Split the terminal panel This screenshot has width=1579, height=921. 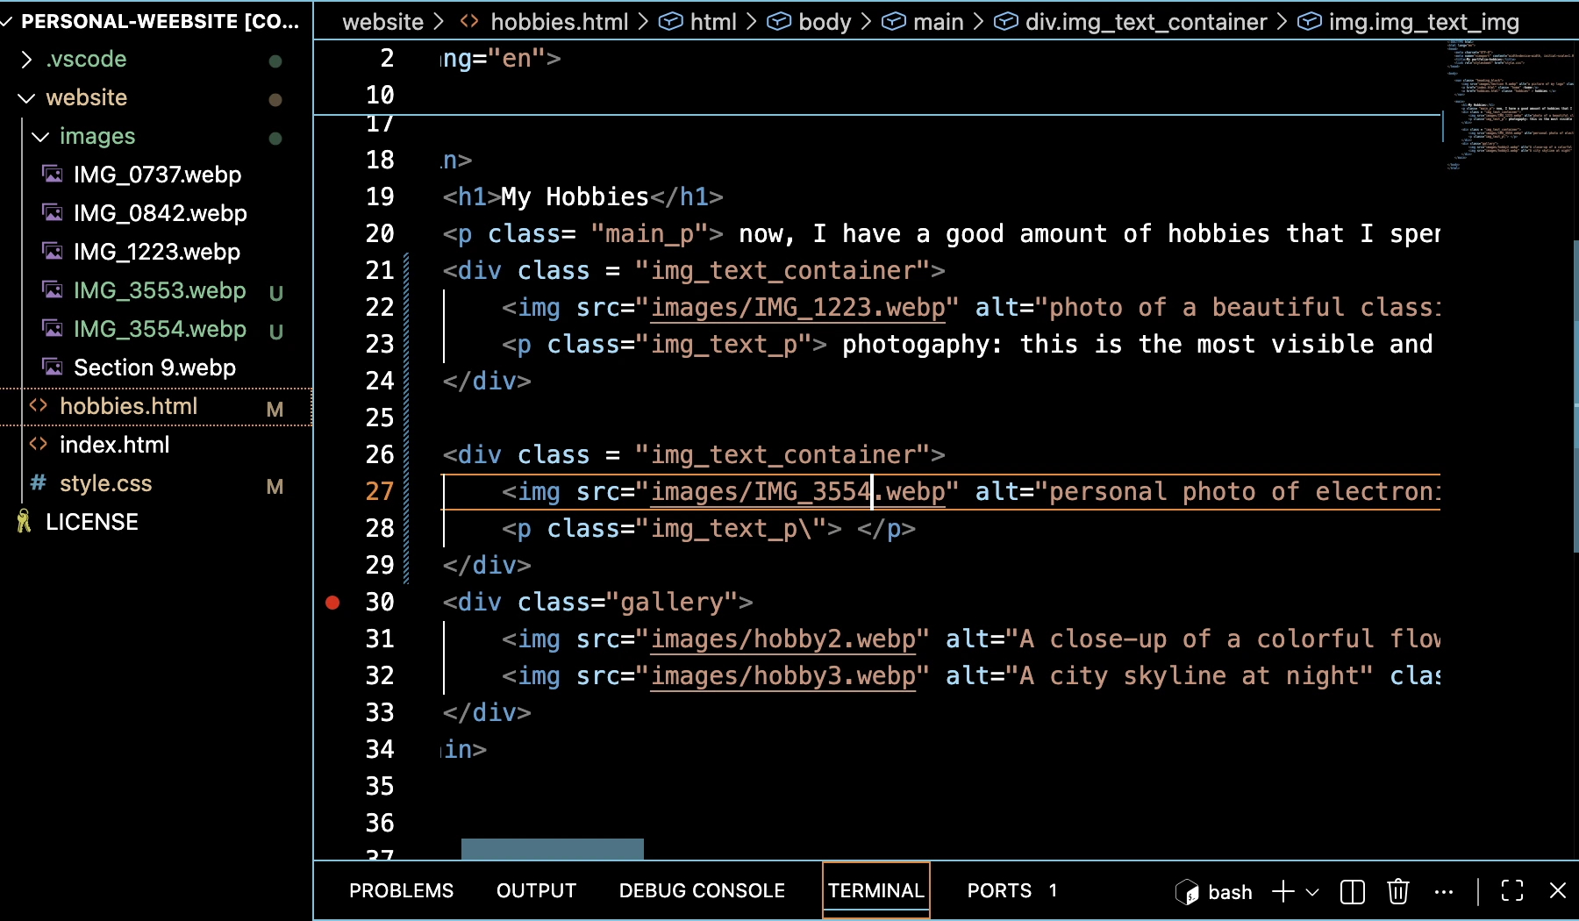click(x=1352, y=892)
